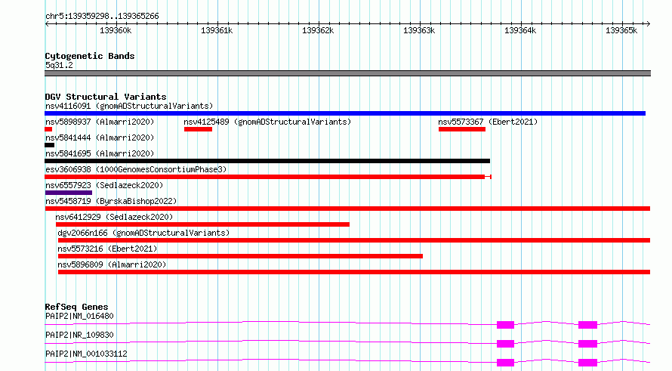Open nsv5458719 (ByrskaBishop2022) label

tap(111, 201)
